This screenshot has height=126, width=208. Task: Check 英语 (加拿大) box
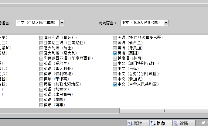pyautogui.click(x=41, y=90)
